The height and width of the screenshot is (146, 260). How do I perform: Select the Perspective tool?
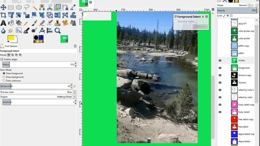click(x=50, y=15)
